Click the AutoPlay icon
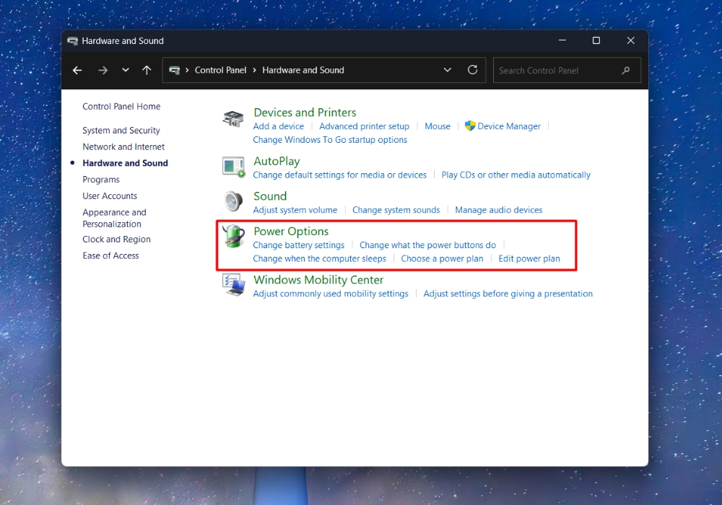The height and width of the screenshot is (505, 722). click(233, 167)
